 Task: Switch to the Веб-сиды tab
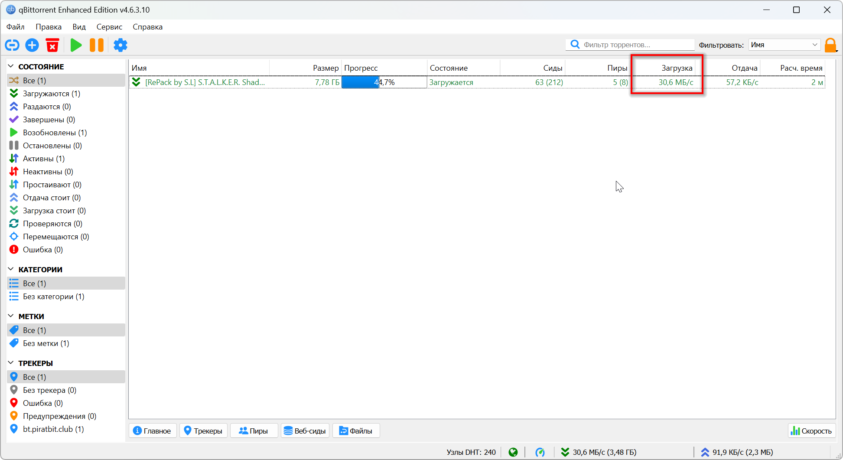(305, 431)
